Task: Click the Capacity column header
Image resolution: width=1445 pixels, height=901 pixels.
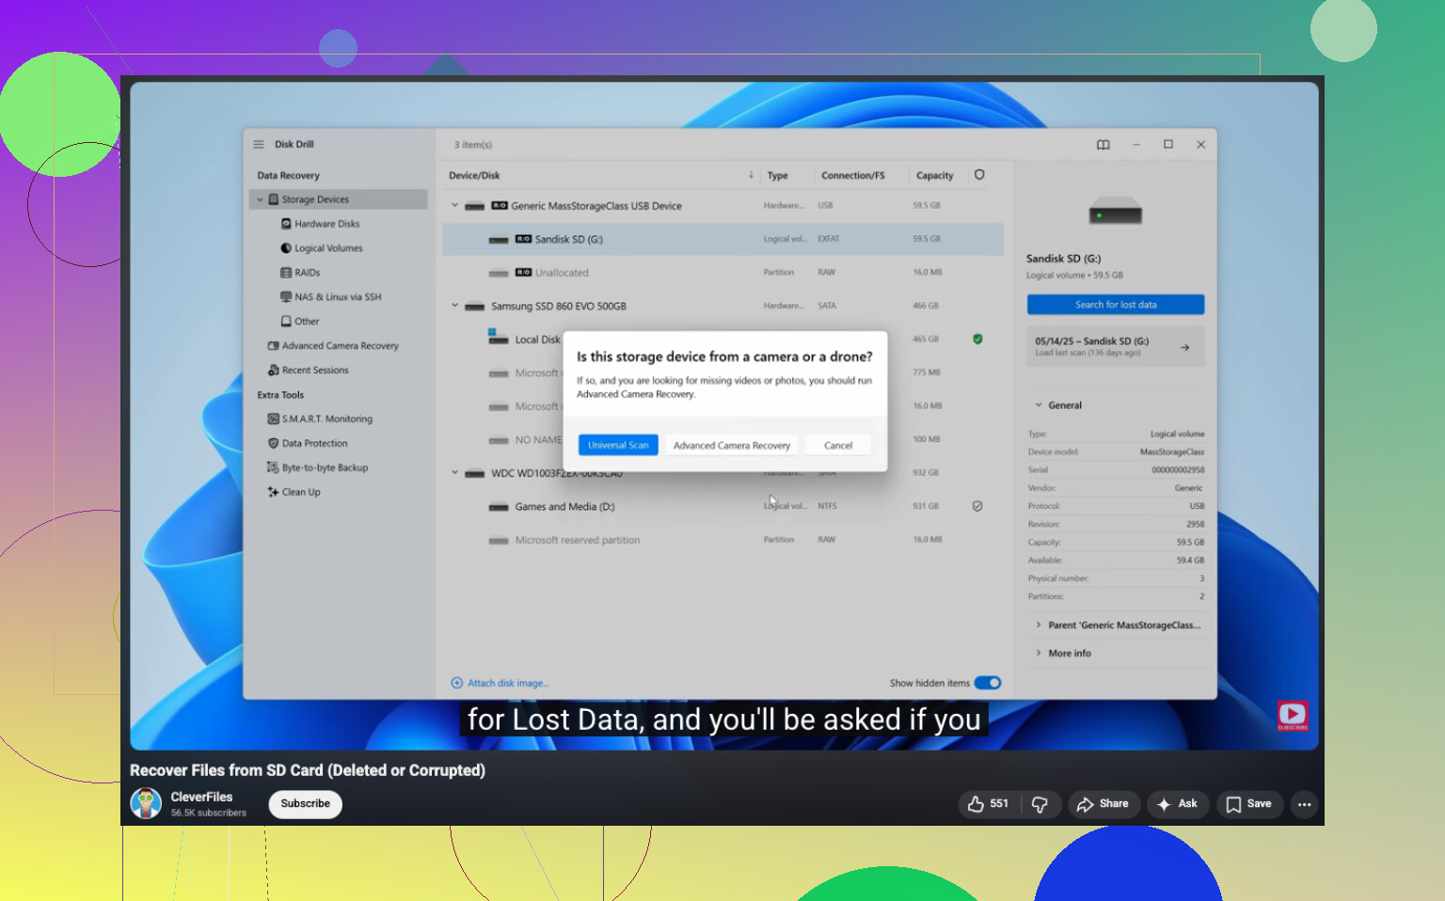Action: 935,176
